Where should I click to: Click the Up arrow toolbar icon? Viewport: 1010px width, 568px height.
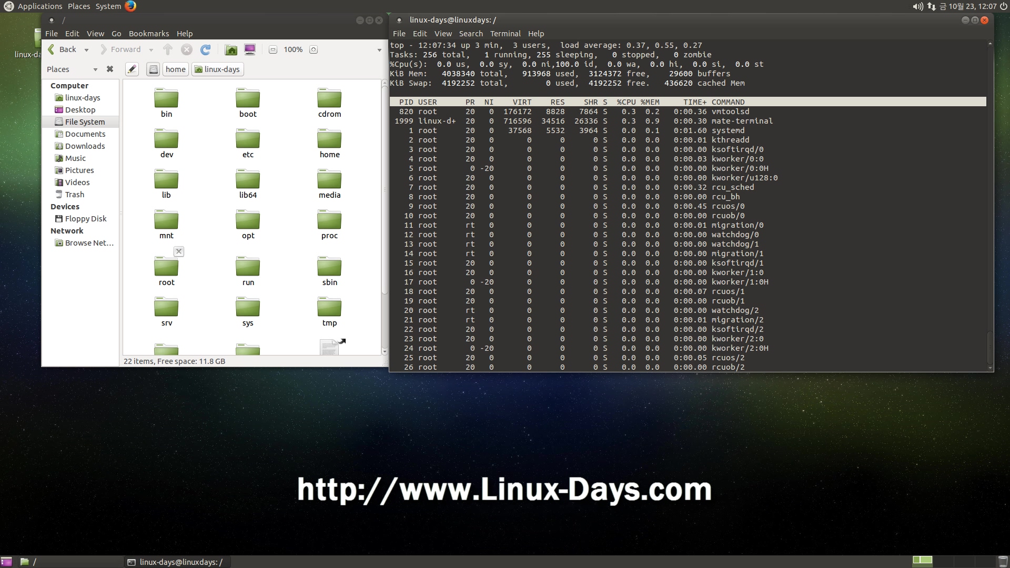click(168, 49)
